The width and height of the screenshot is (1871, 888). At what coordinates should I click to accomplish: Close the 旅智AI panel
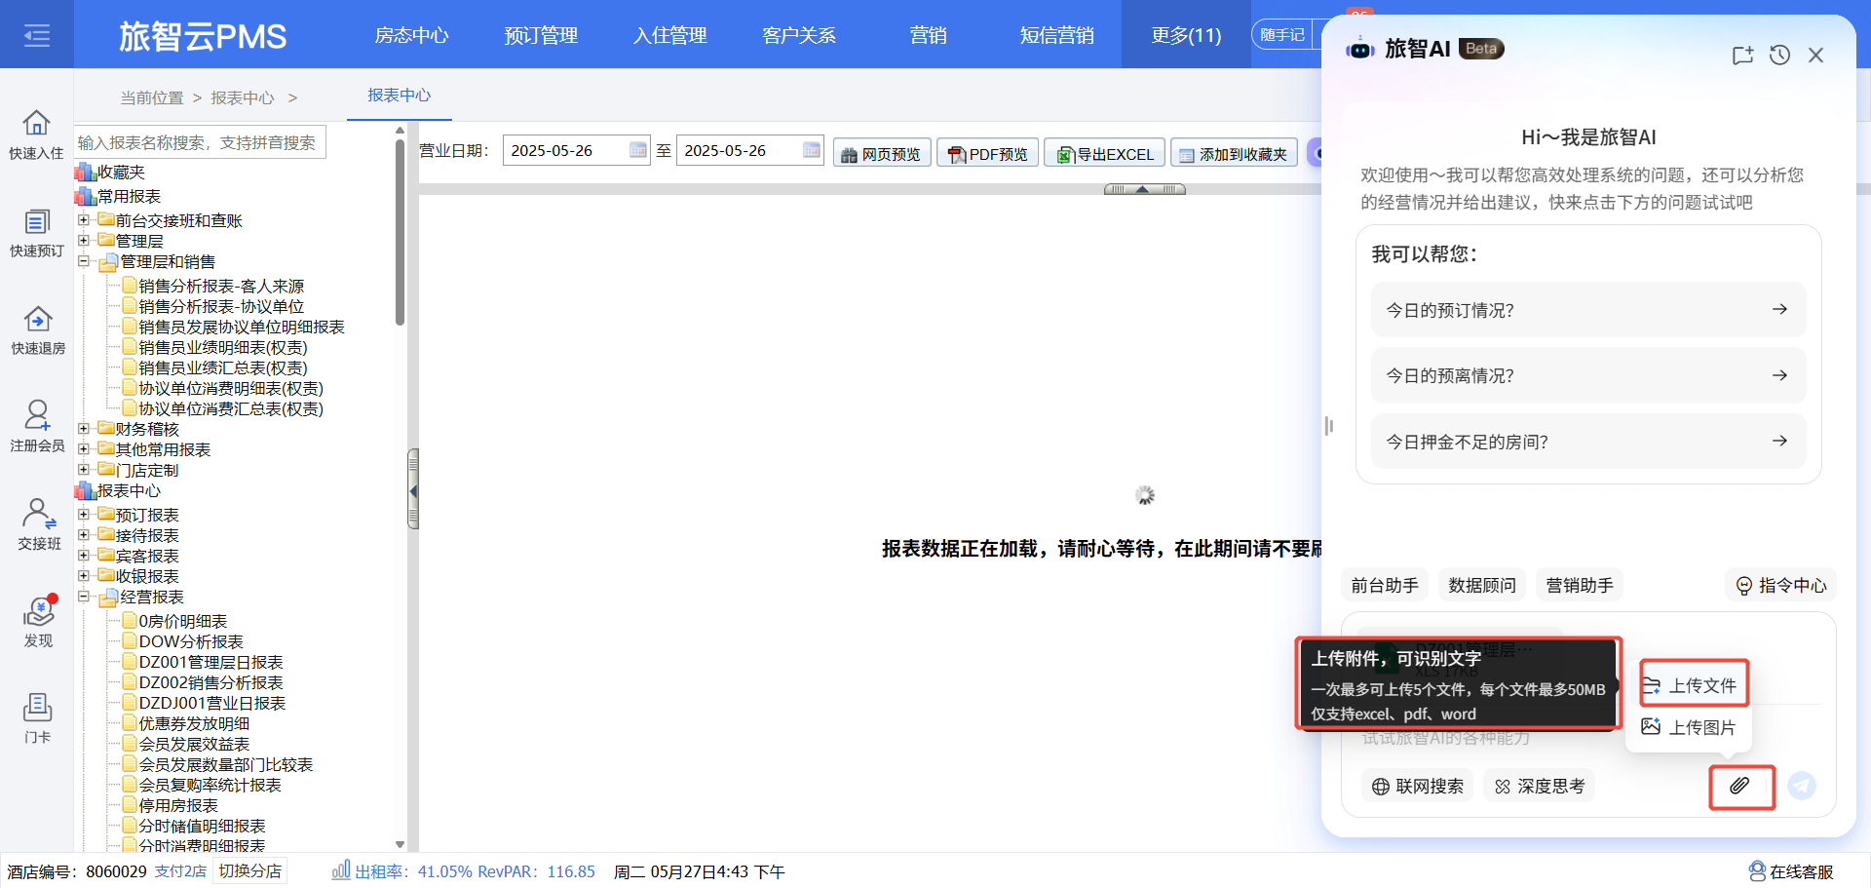1815,56
